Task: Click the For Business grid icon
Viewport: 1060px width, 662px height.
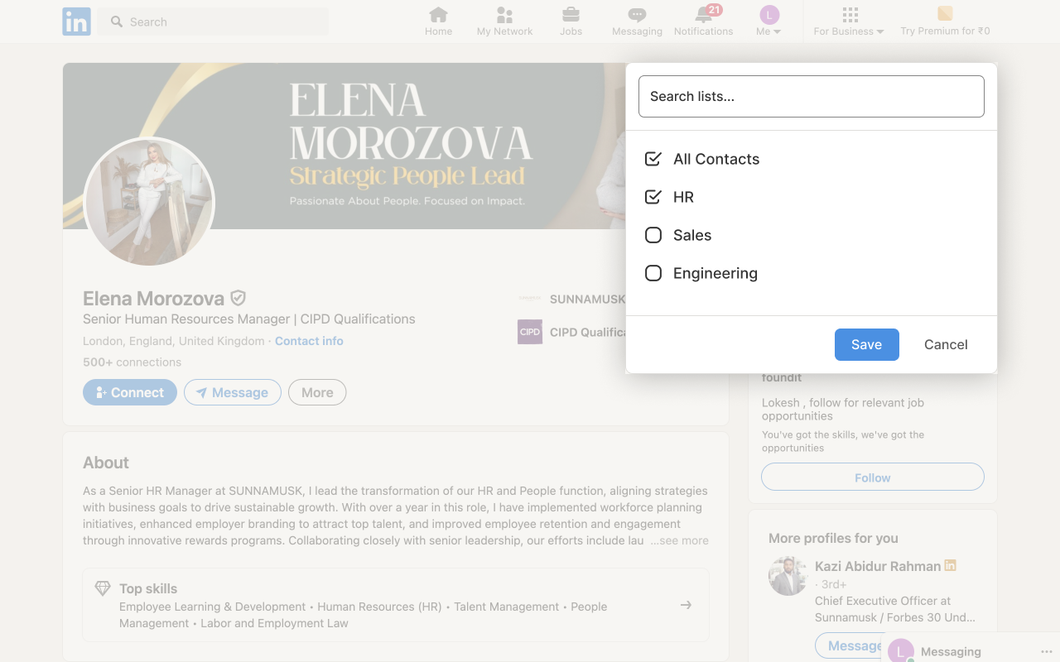Action: click(850, 15)
